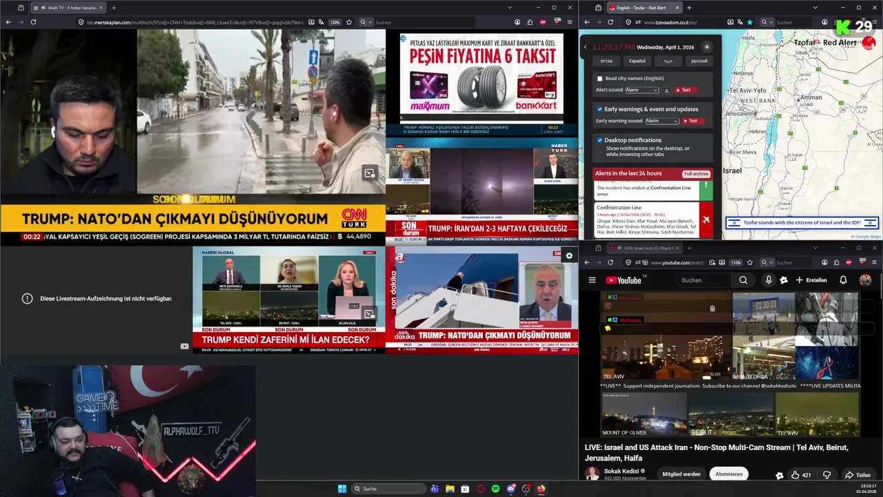Toggle the Tzofar light/dark theme sun icon
Screen dimensions: 883x497
706,47
